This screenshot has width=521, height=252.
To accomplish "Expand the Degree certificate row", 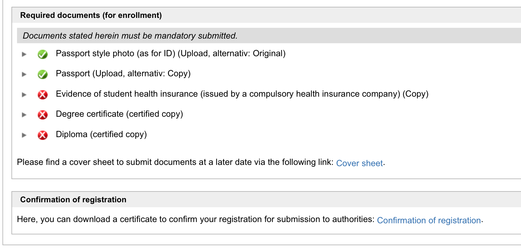I will (24, 115).
